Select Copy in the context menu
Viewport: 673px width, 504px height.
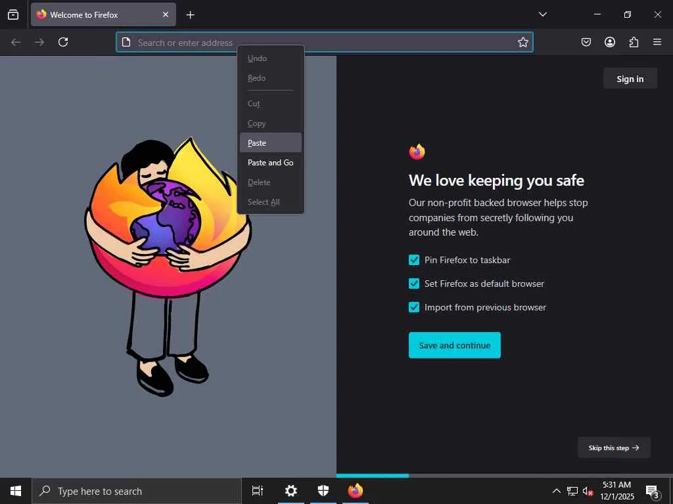271,123
